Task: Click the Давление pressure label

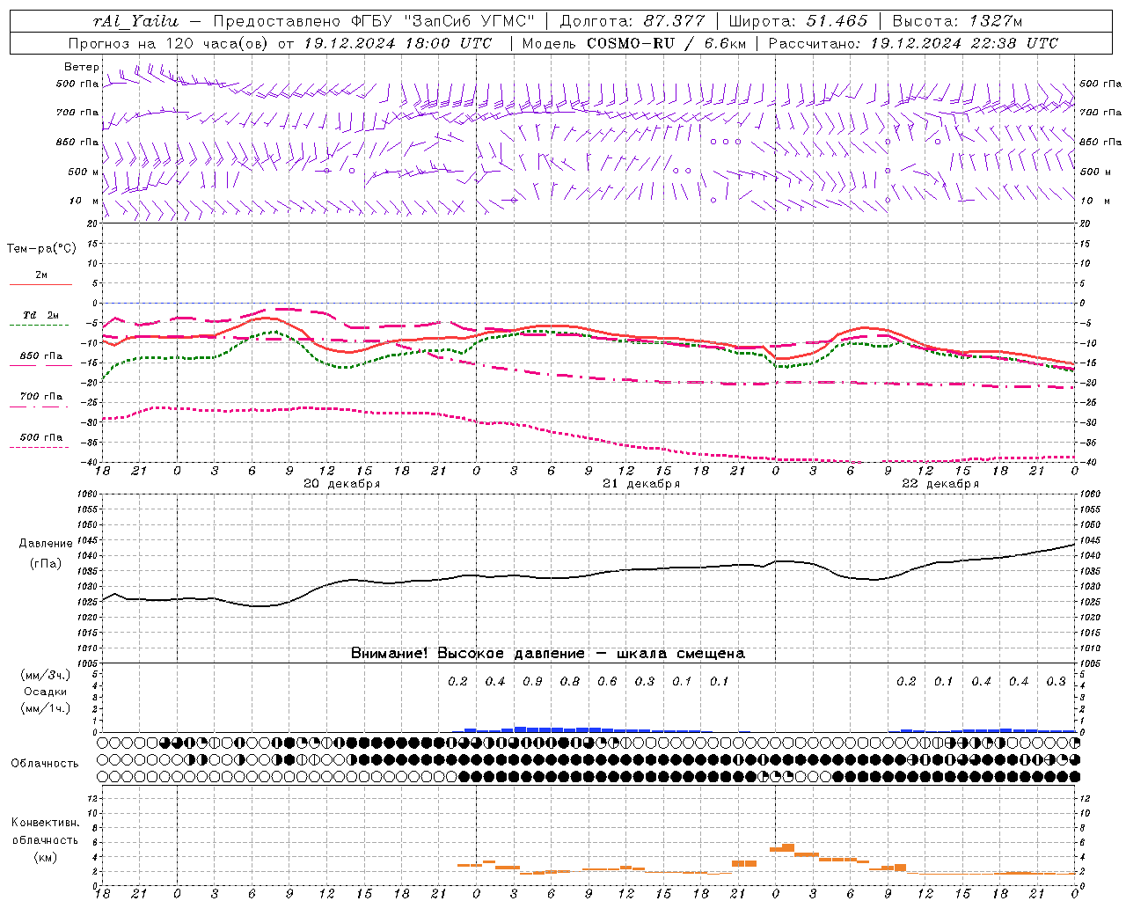Action: (46, 544)
